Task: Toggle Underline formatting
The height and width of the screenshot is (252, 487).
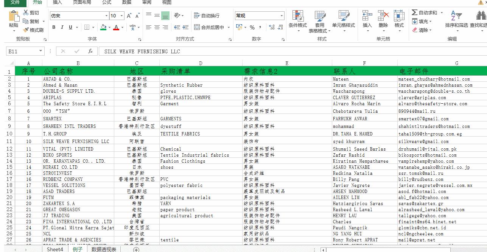Action: click(70, 27)
